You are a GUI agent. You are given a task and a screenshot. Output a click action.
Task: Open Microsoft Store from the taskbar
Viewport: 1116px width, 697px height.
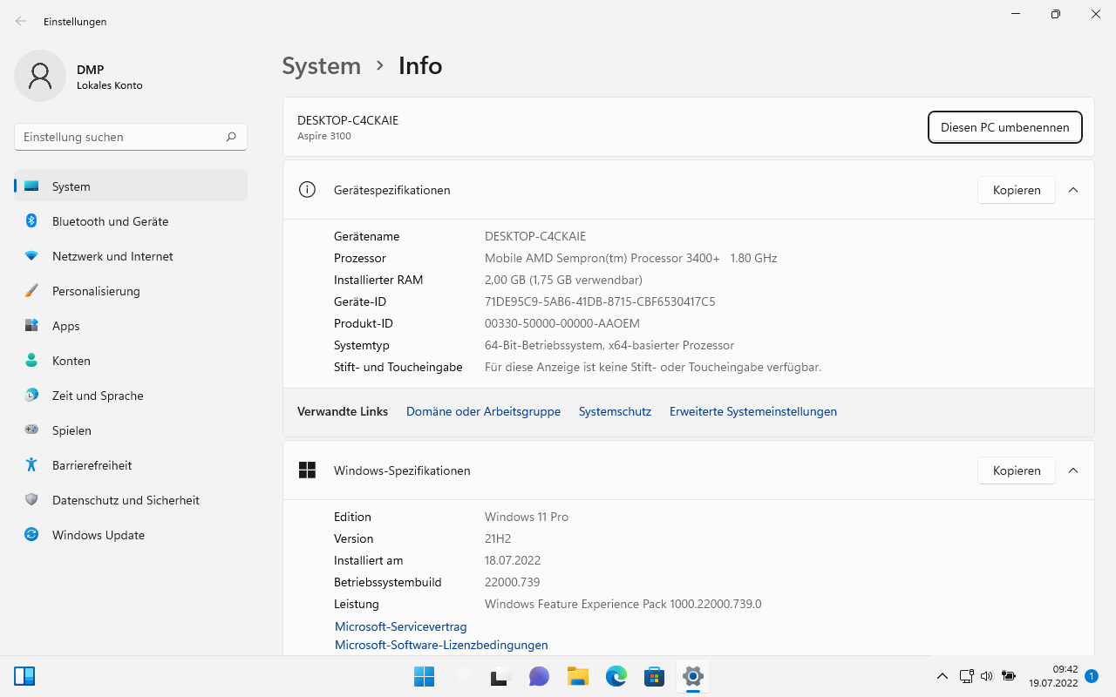tap(655, 676)
